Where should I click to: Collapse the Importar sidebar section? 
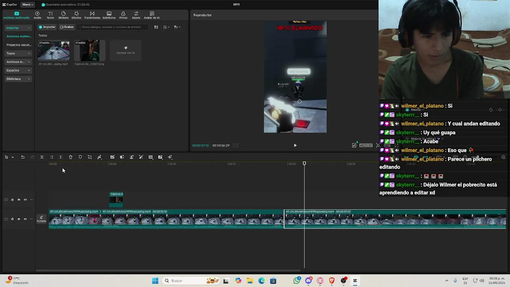(18, 28)
